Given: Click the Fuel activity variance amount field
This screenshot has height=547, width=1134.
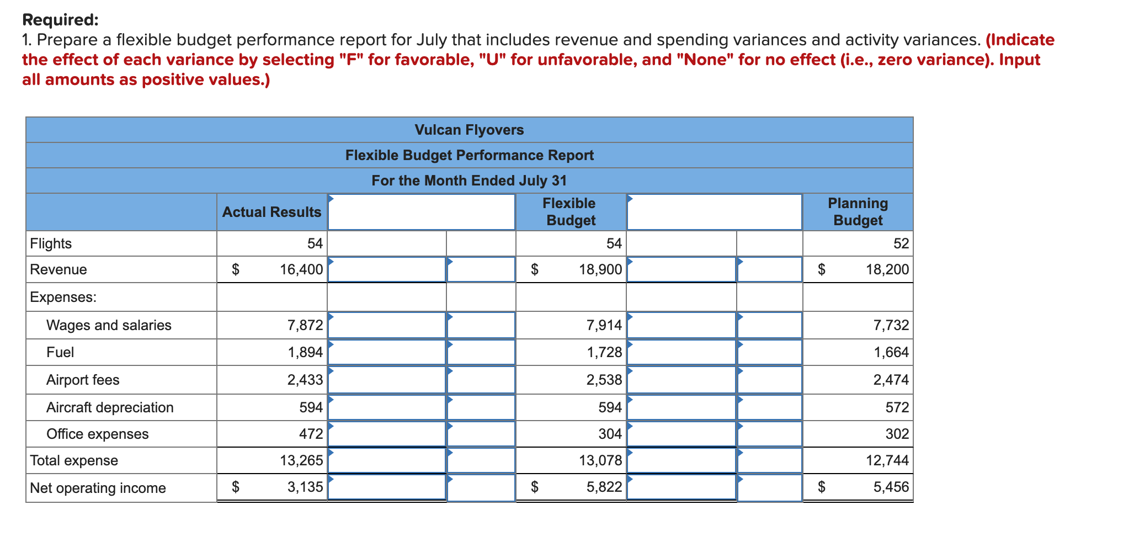Looking at the screenshot, I should click(682, 352).
